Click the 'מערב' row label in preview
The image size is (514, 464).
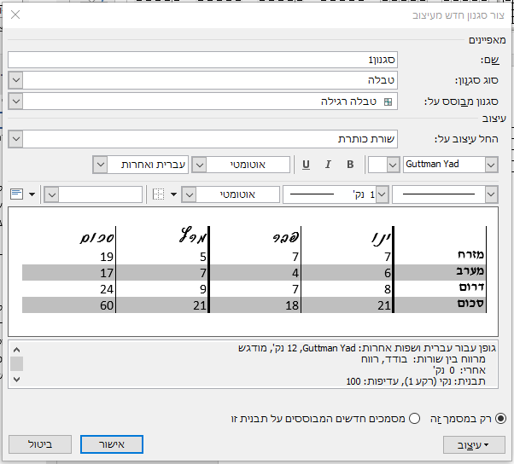470,270
